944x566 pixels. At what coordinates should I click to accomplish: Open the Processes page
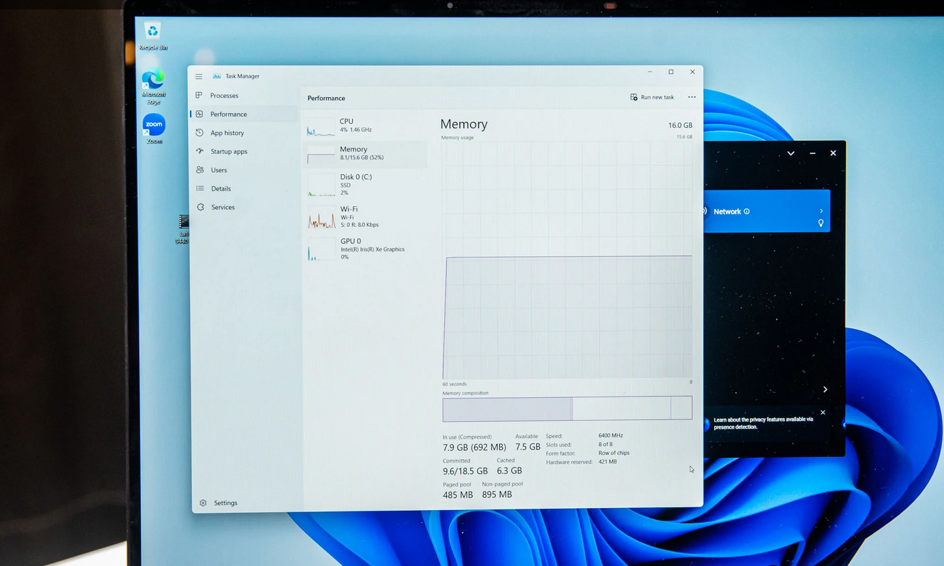click(x=224, y=96)
